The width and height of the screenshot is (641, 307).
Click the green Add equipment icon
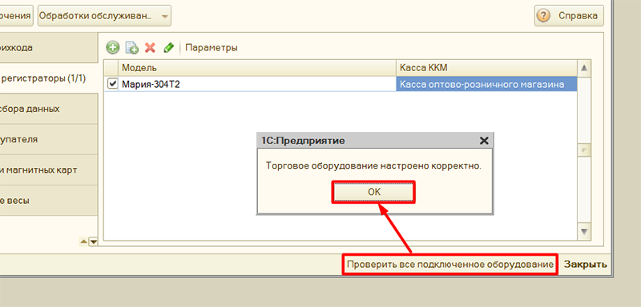tap(113, 47)
